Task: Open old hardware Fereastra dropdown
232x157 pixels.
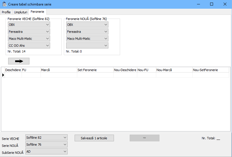Action: tap(29, 32)
